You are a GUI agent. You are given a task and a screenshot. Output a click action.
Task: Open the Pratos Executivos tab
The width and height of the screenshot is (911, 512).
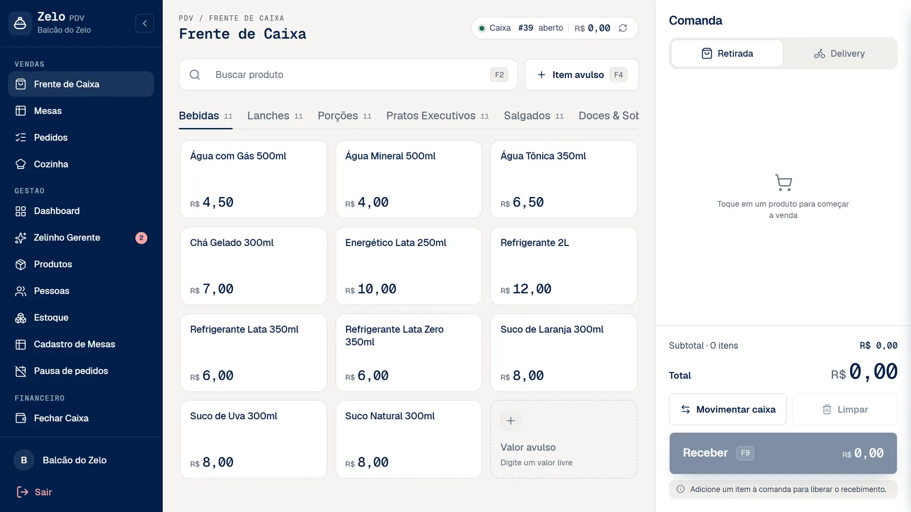coord(437,116)
